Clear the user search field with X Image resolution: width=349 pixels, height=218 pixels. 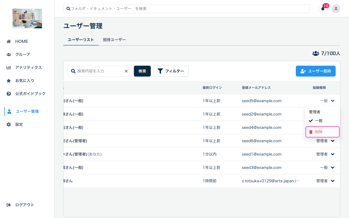click(x=126, y=71)
